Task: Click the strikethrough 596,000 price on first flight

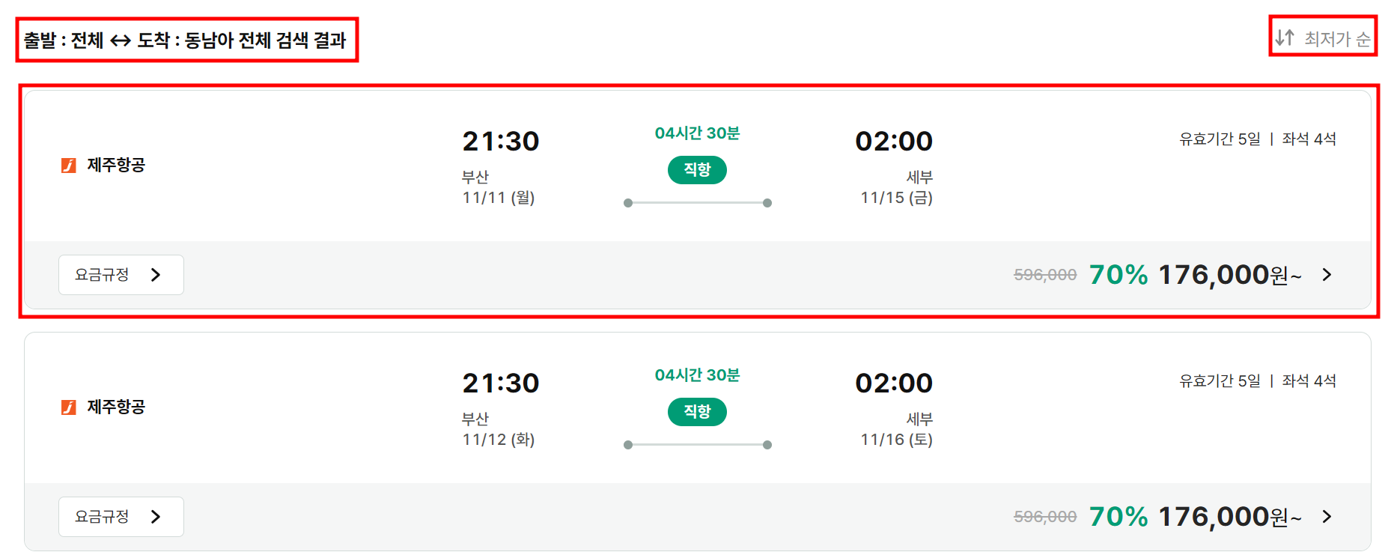Action: (1044, 275)
